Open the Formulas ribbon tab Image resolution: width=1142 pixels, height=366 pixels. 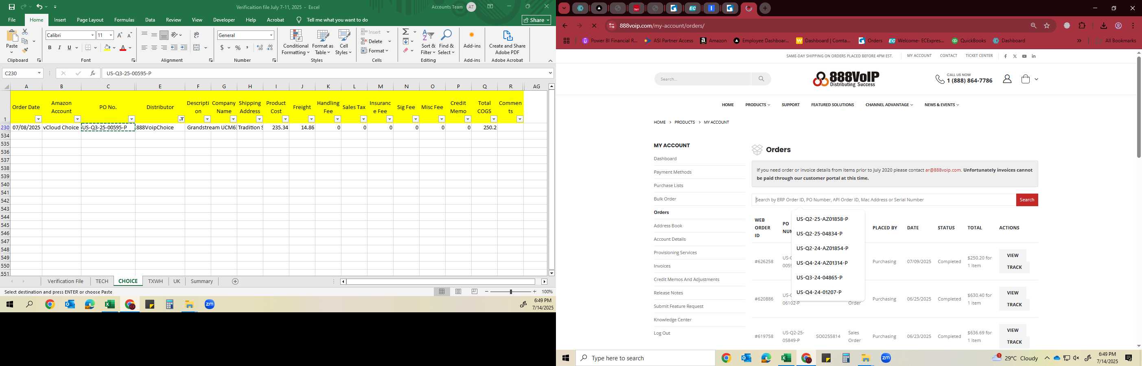[x=124, y=20]
